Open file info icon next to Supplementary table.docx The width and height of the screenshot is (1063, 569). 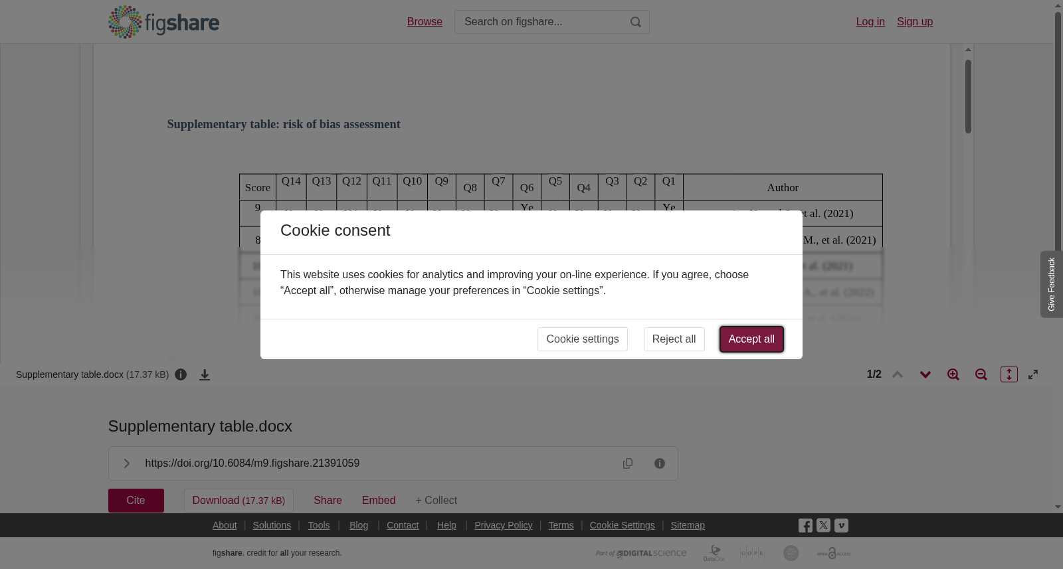tap(181, 374)
